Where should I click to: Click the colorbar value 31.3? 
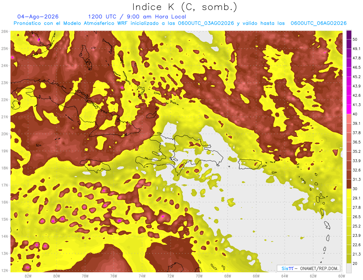click(x=357, y=179)
